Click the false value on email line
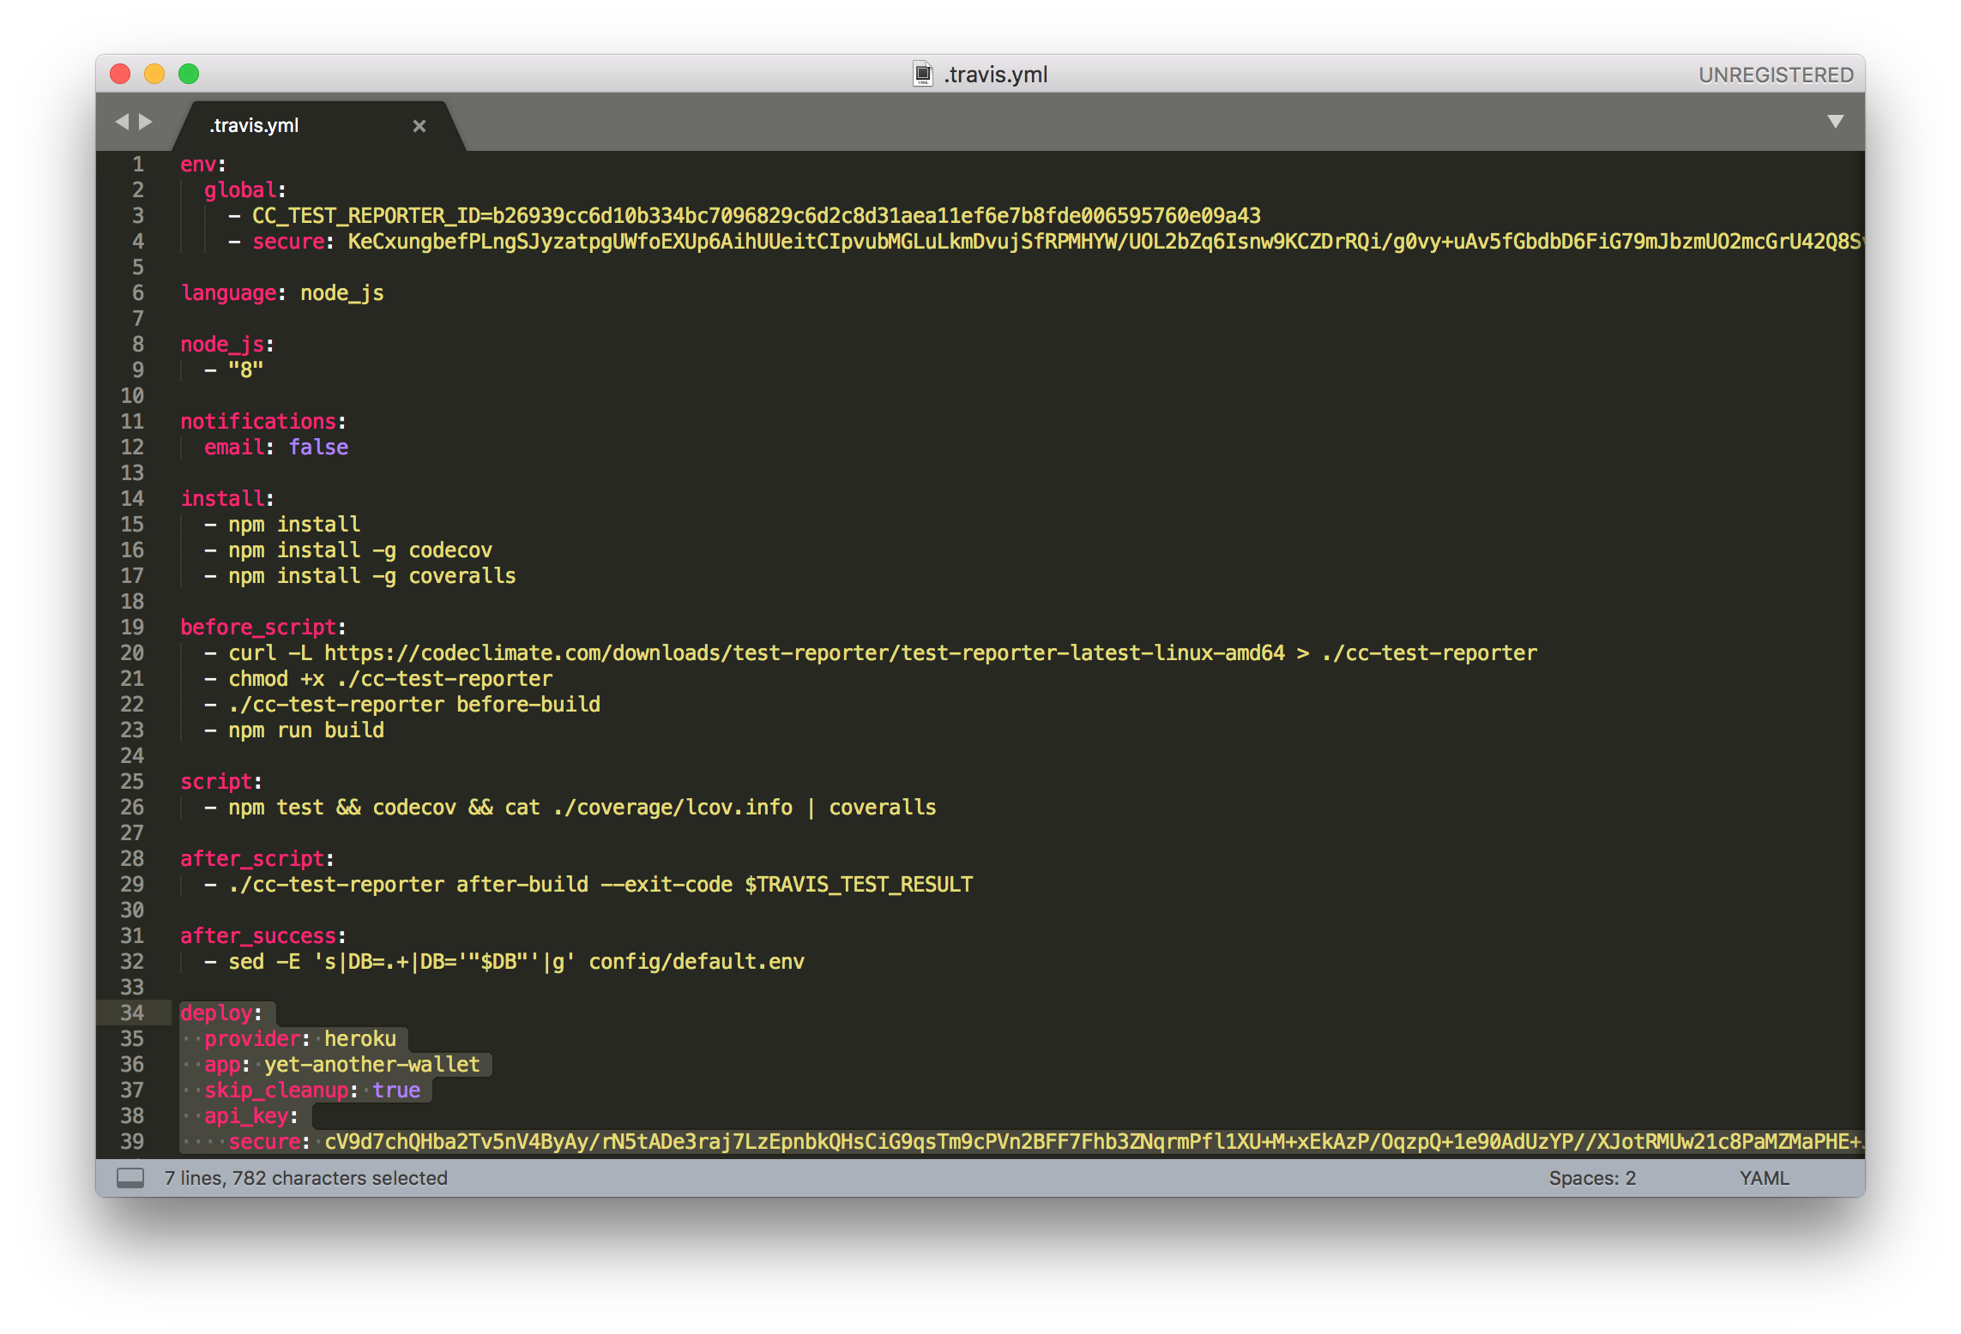 point(318,448)
